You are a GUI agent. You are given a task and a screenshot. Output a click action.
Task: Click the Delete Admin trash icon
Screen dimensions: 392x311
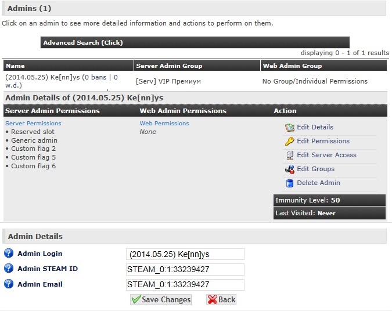click(x=289, y=183)
